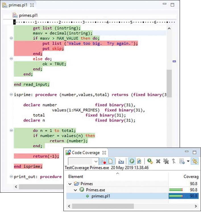Select the Primes.exe row in coverage tree
The height and width of the screenshot is (214, 201).
pos(132,190)
